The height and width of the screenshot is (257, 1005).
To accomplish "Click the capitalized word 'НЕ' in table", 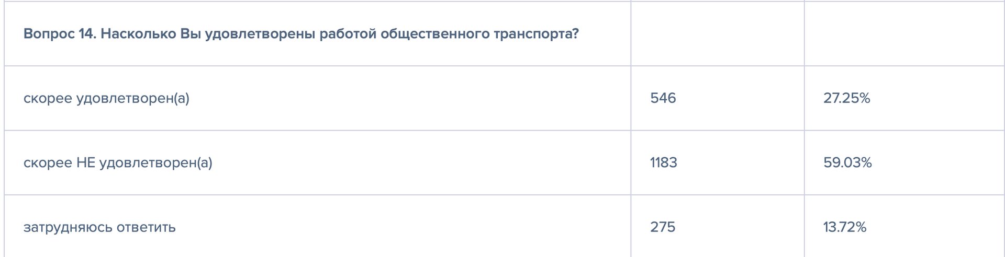I will click(86, 163).
